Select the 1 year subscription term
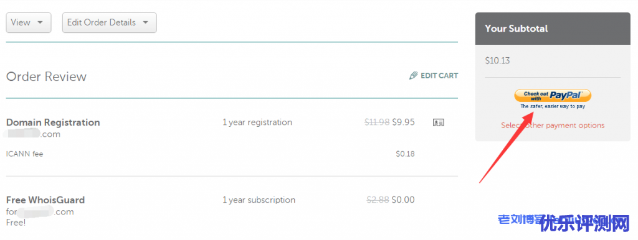Image resolution: width=638 pixels, height=240 pixels. pos(259,200)
